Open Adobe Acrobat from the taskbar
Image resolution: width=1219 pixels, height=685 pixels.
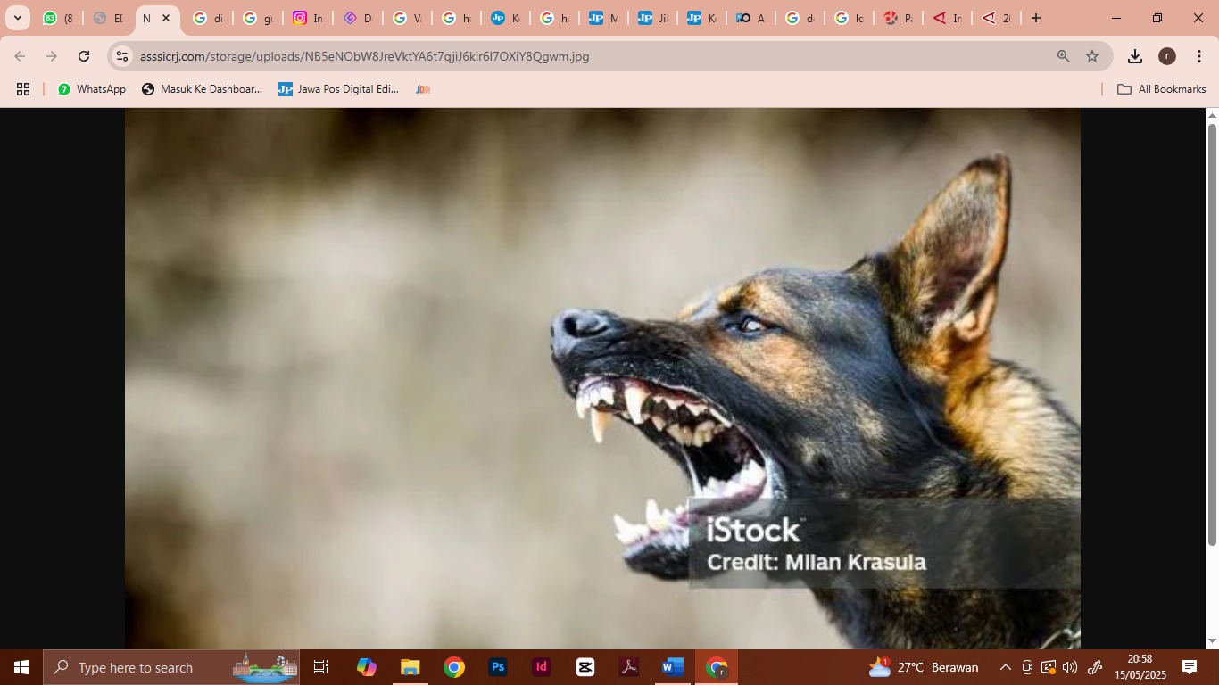click(629, 667)
